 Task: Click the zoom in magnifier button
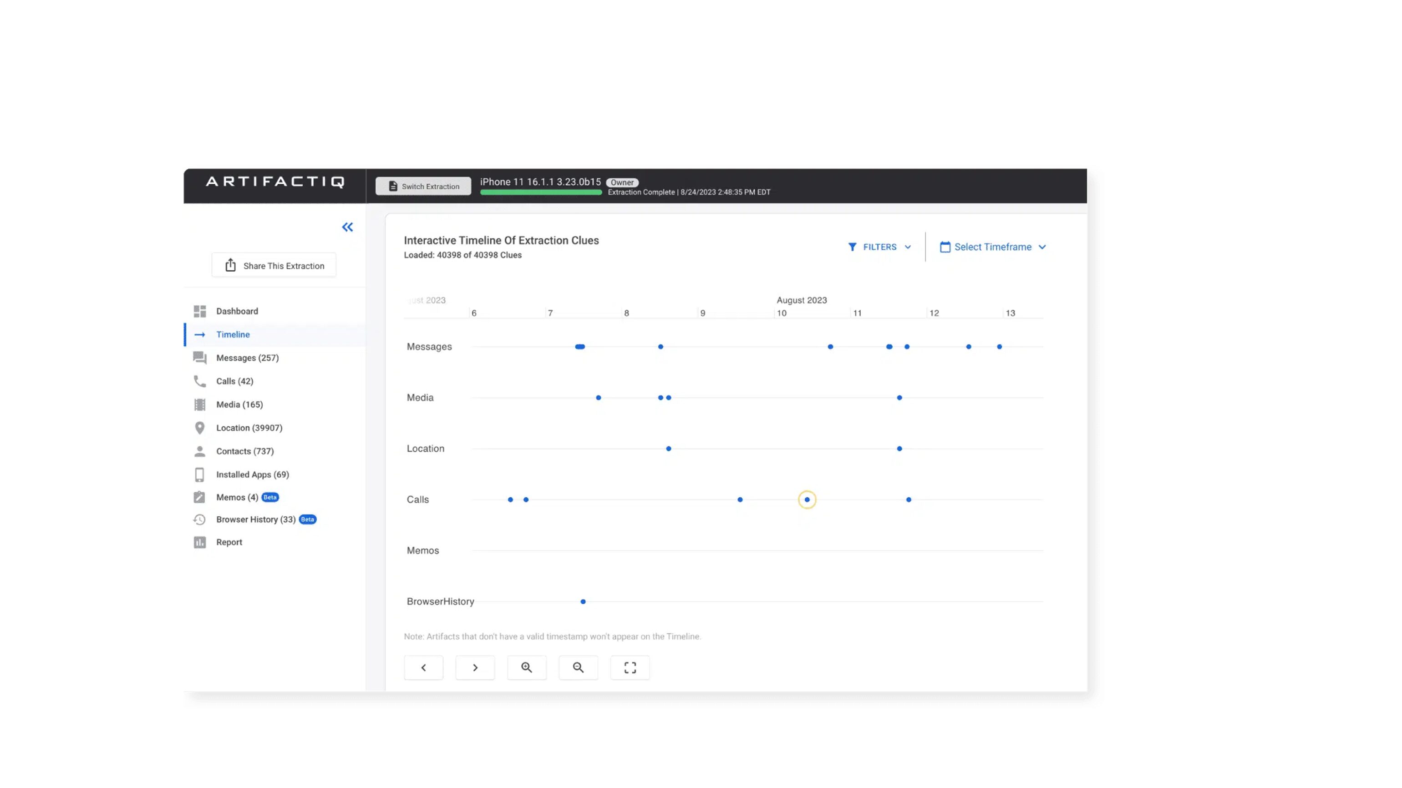pyautogui.click(x=526, y=667)
